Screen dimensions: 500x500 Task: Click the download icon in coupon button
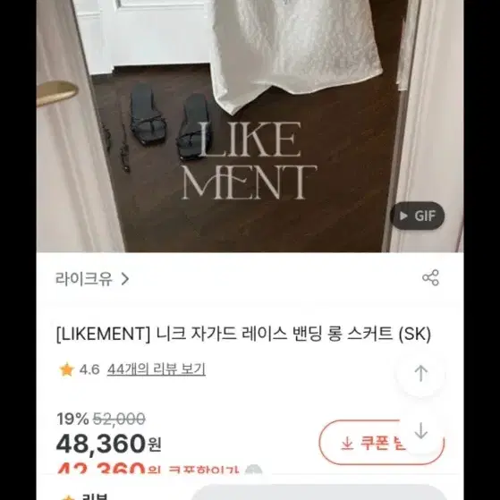347,443
